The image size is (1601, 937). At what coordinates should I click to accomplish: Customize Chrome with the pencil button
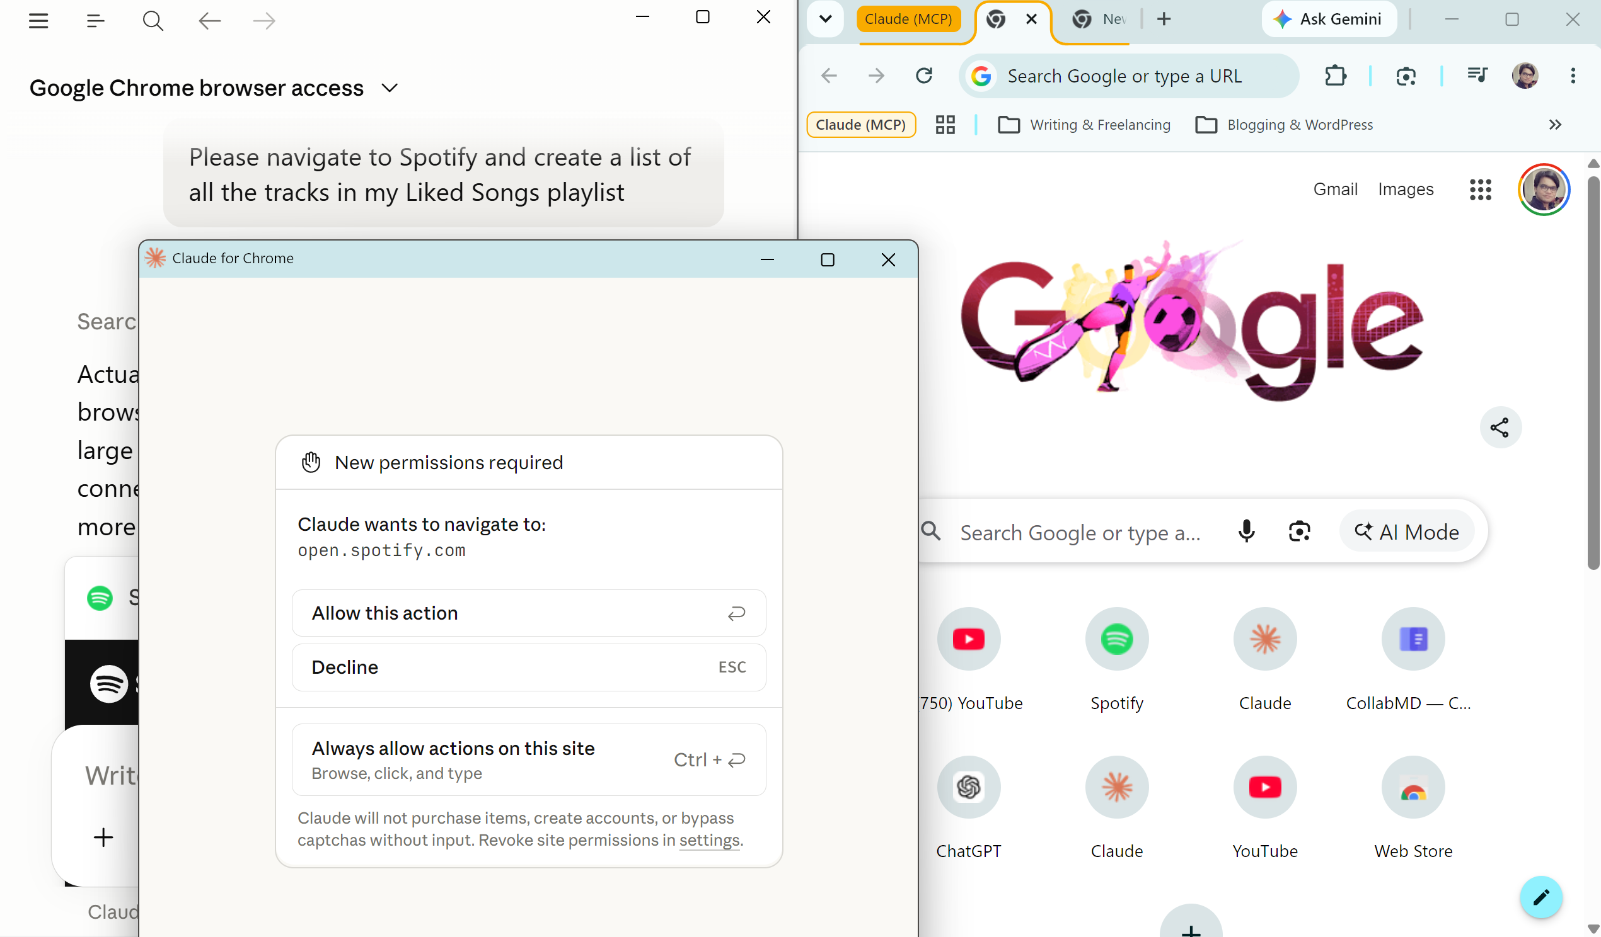1541,897
